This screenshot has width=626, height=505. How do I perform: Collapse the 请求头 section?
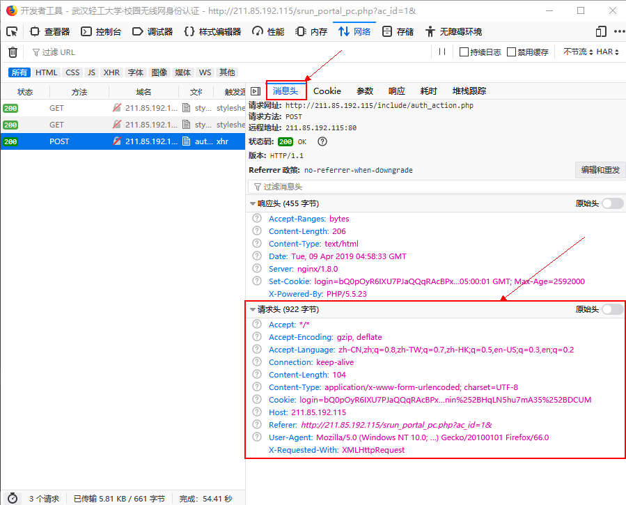[253, 310]
